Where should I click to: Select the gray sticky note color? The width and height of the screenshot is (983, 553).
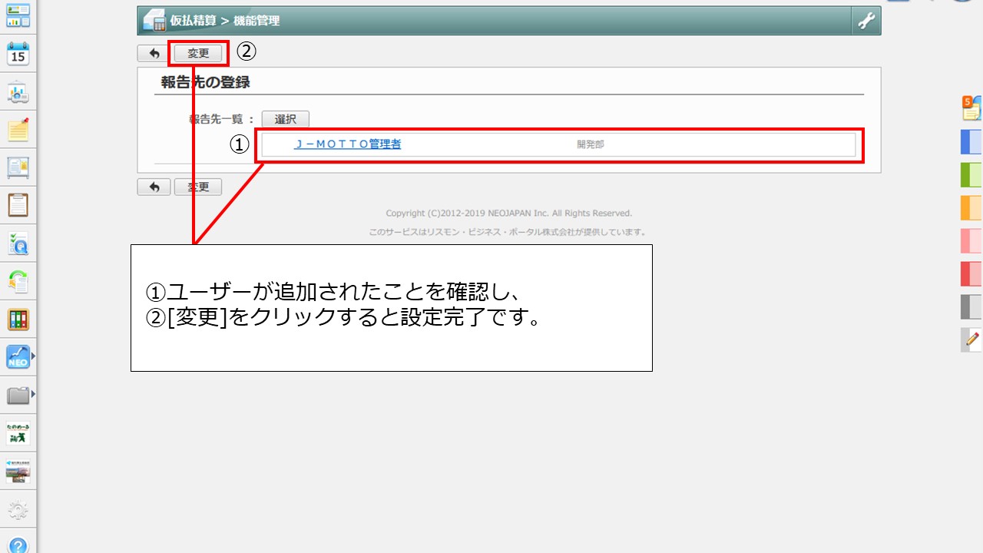971,306
